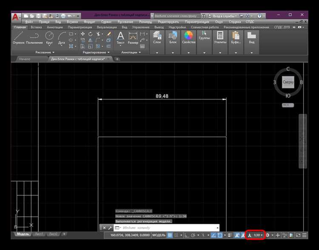
Task: Open the Утилиты calculator panel
Action: [220, 38]
